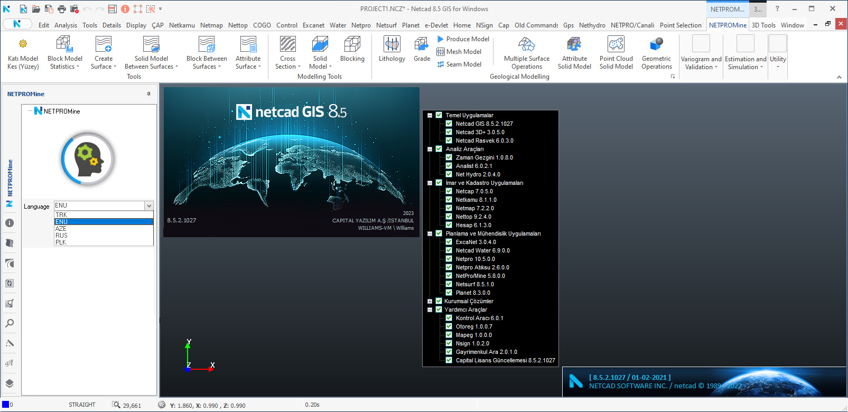
Task: Open the Netsurf menu
Action: pyautogui.click(x=386, y=25)
